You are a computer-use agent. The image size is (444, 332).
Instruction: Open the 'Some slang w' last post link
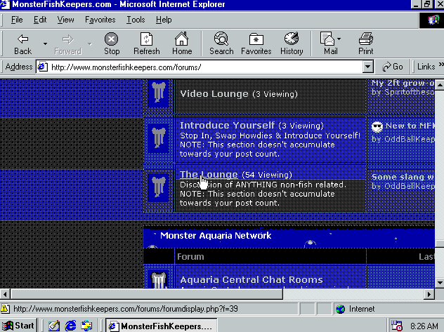pyautogui.click(x=403, y=177)
